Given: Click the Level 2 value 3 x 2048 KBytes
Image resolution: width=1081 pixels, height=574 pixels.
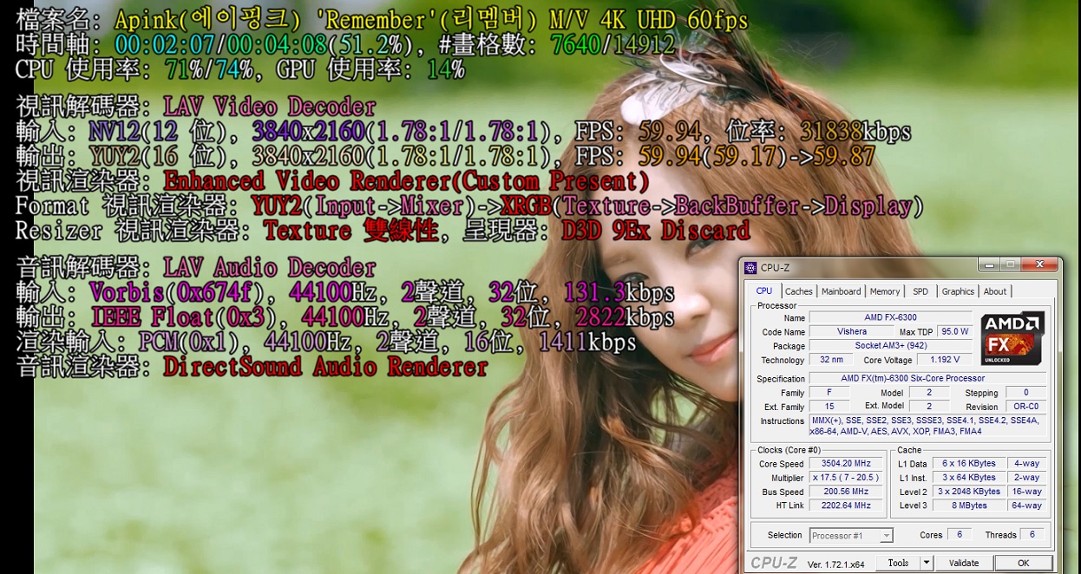Looking at the screenshot, I should click(x=969, y=492).
